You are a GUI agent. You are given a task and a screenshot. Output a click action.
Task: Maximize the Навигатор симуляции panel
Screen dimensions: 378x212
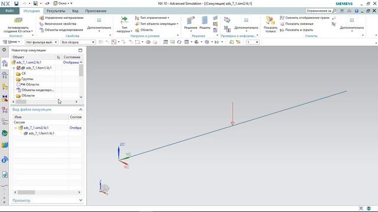80,50
